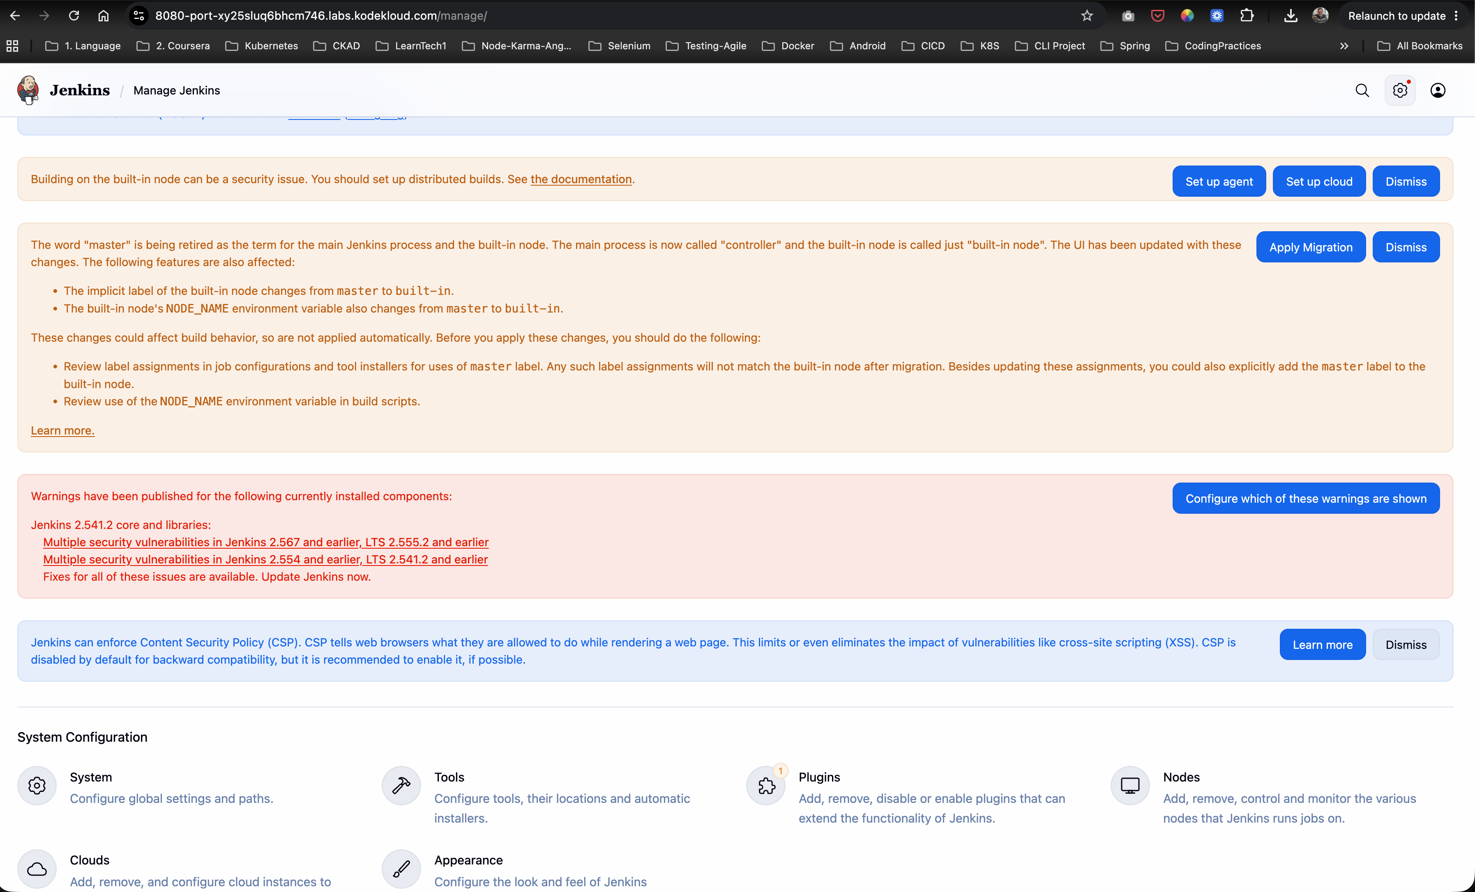Image resolution: width=1475 pixels, height=892 pixels.
Task: Dismiss the master term migration notice
Action: tap(1406, 247)
